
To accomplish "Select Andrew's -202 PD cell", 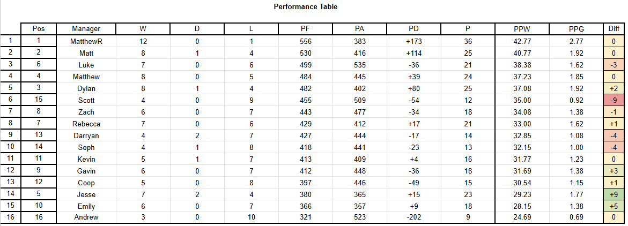I will click(413, 217).
